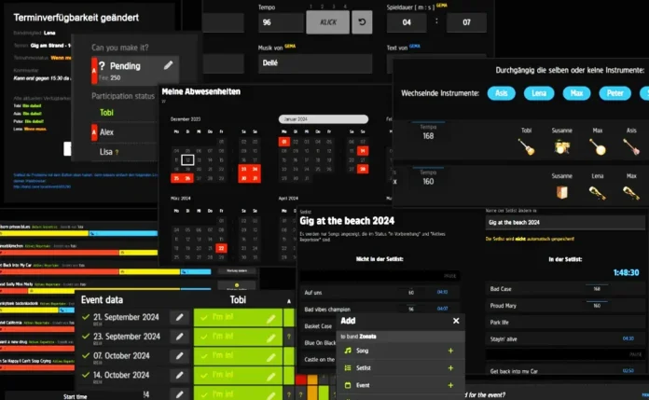Select the Peter instrument pill
Viewport: 649px width, 400px height.
click(615, 93)
